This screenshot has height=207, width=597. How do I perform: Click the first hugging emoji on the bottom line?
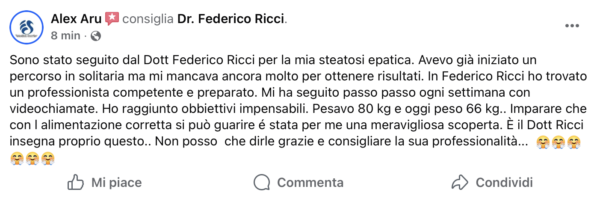point(17,159)
